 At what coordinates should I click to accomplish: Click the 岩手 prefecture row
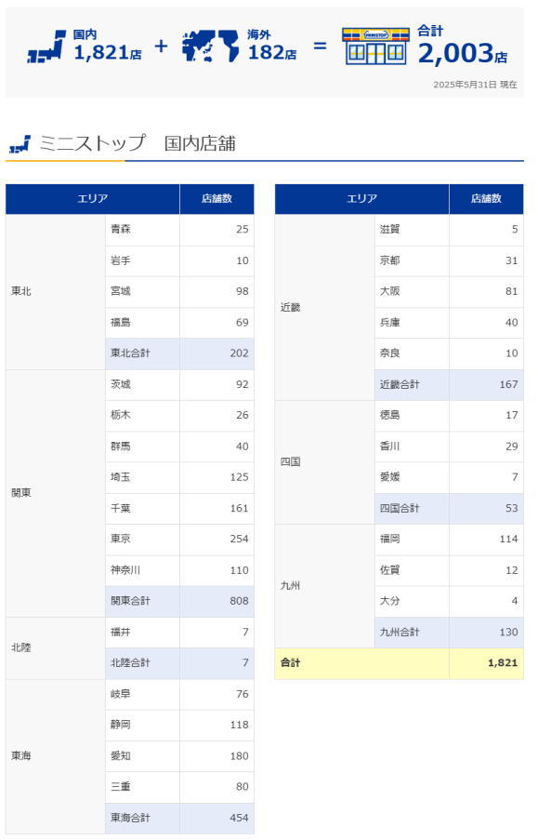click(x=179, y=260)
